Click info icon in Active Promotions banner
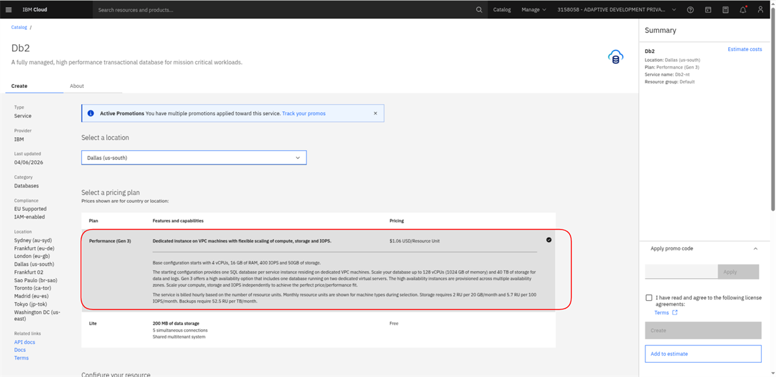The width and height of the screenshot is (776, 377). (91, 113)
